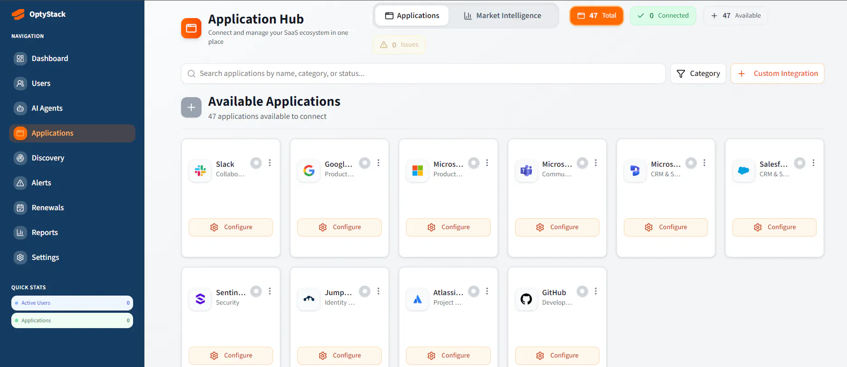This screenshot has height=367, width=847.
Task: Filter by 0 Connected applications
Action: (x=663, y=15)
